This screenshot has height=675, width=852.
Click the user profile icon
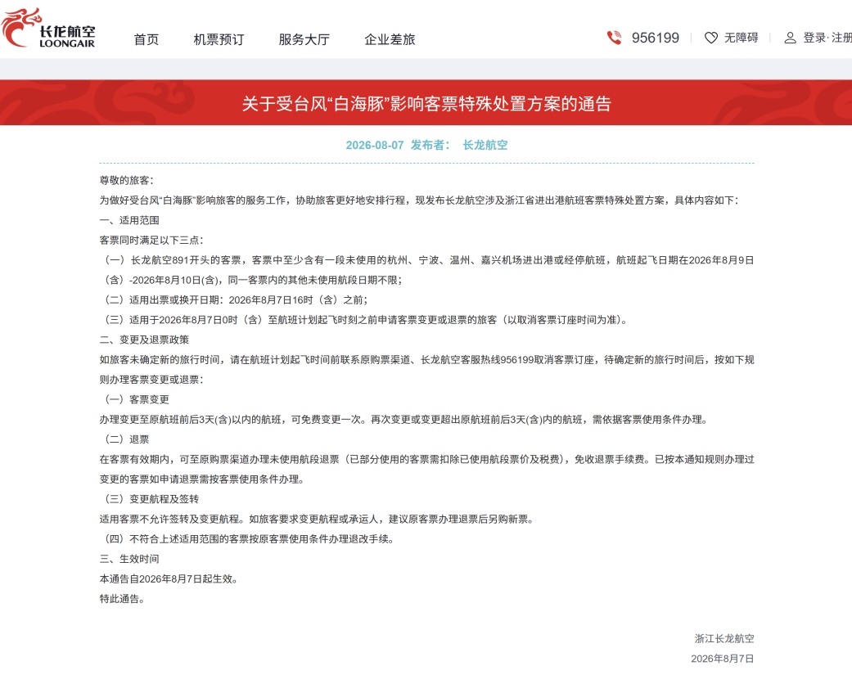790,38
